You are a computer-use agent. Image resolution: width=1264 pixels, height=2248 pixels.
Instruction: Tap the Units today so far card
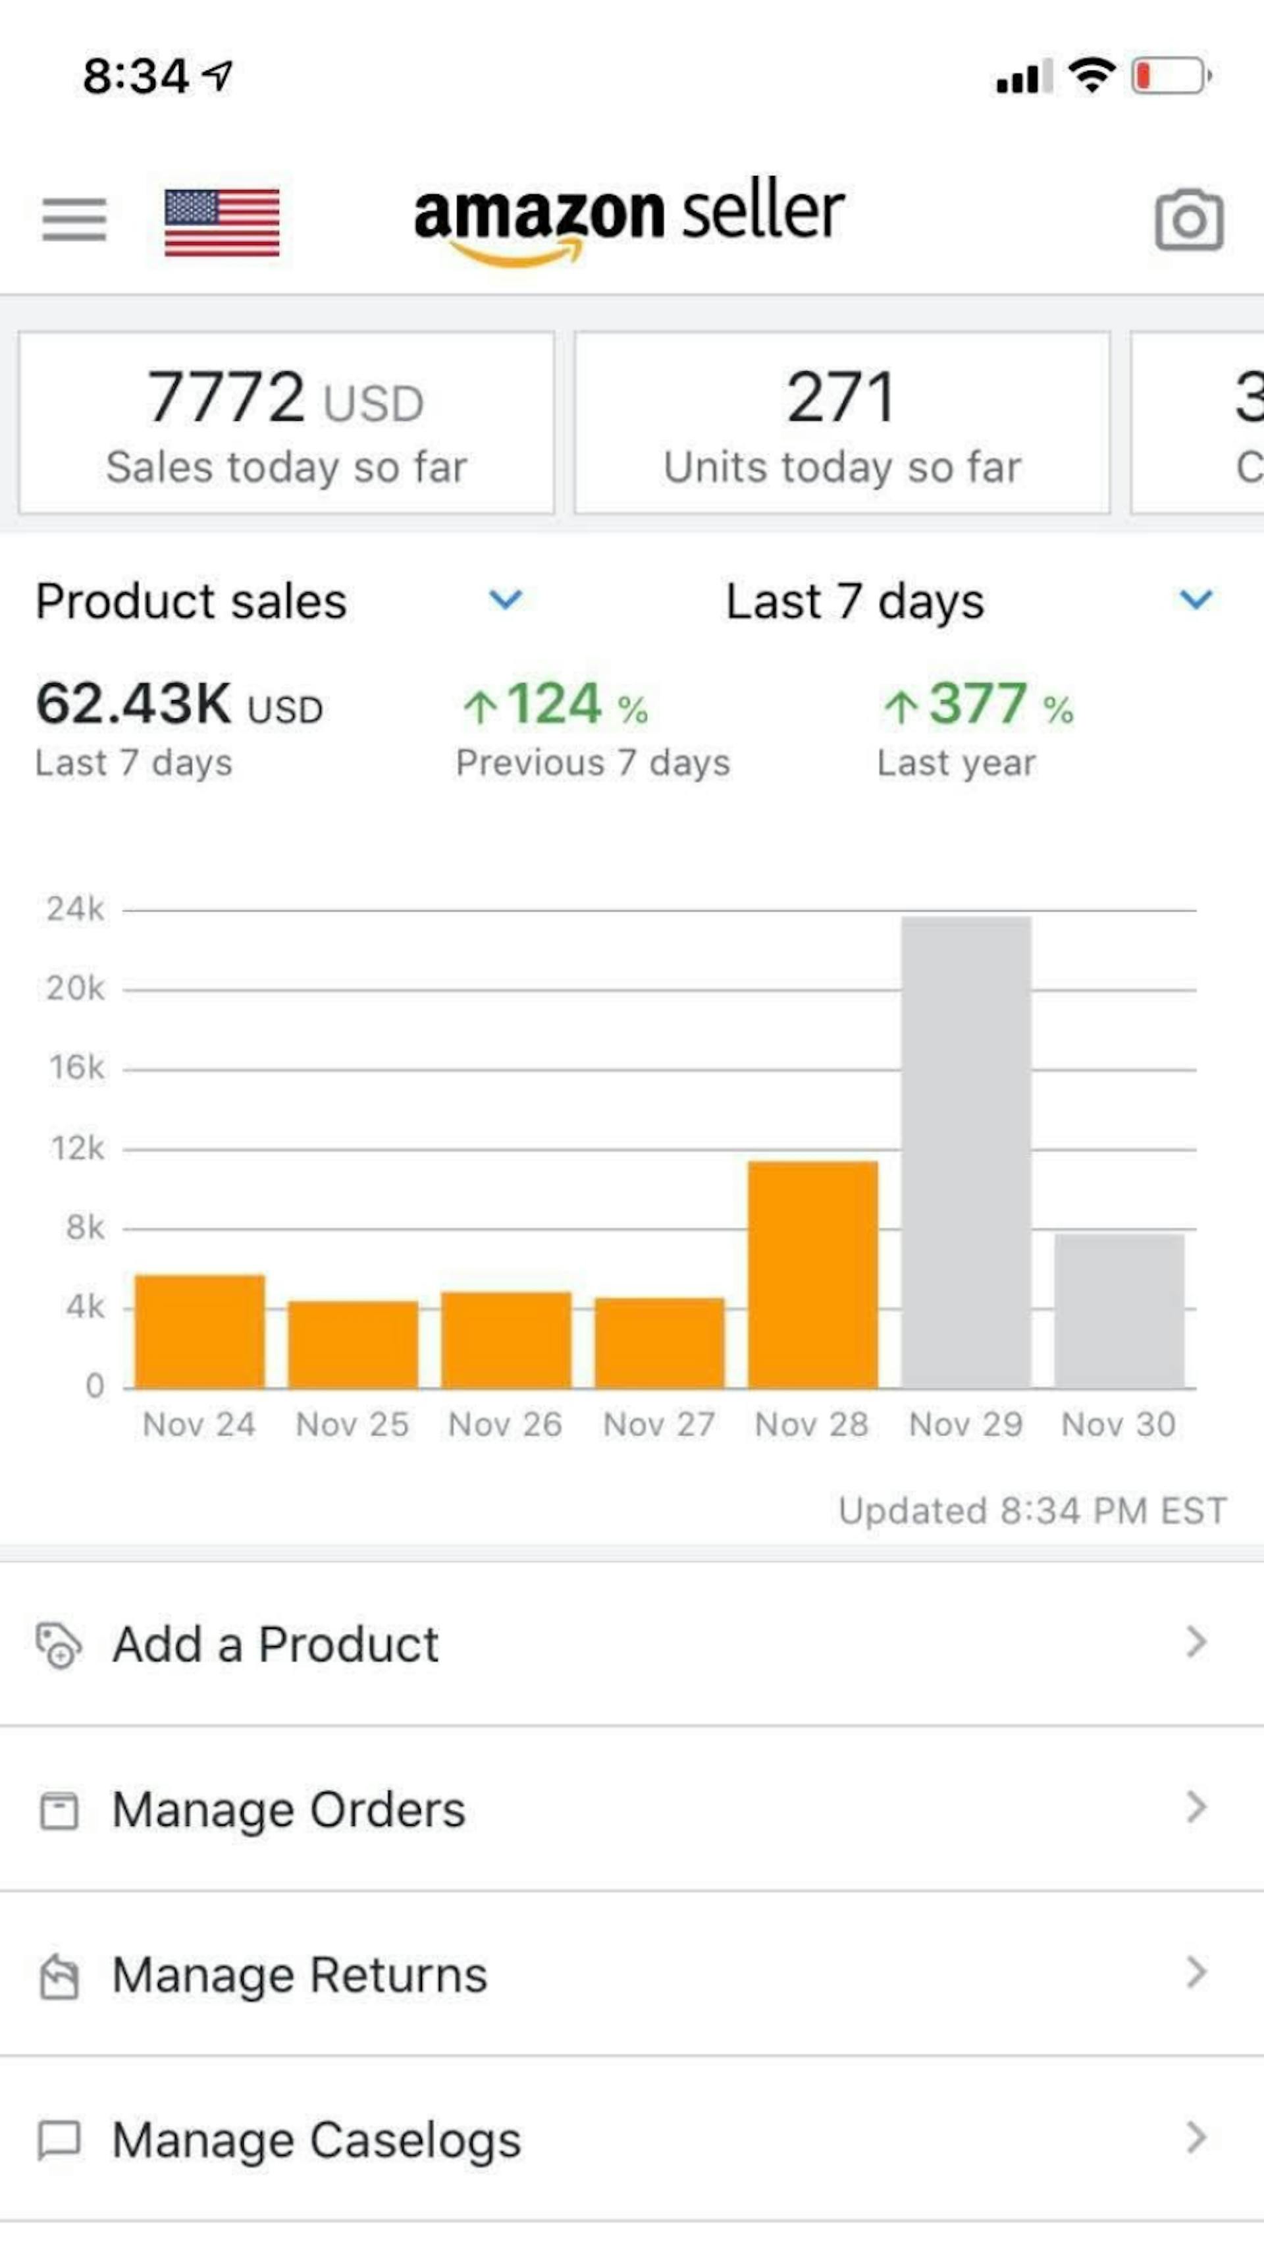[x=842, y=424]
